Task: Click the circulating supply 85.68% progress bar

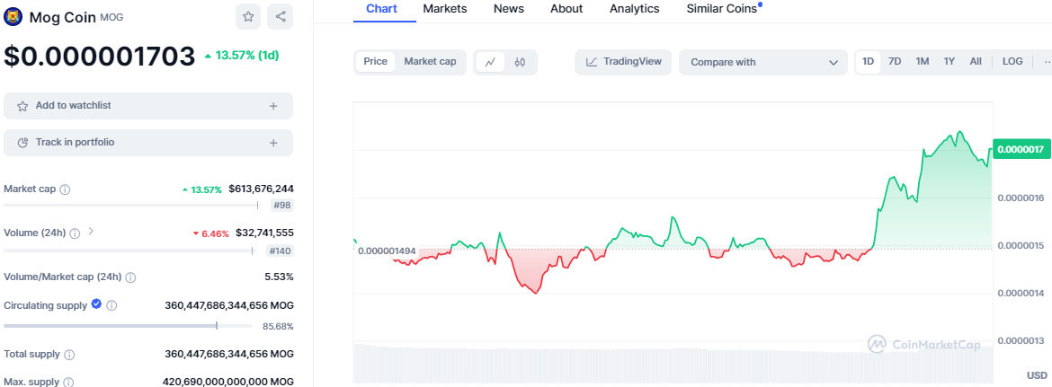Action: 130,326
